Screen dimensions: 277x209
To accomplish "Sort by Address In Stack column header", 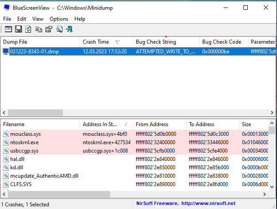I will tap(106, 124).
